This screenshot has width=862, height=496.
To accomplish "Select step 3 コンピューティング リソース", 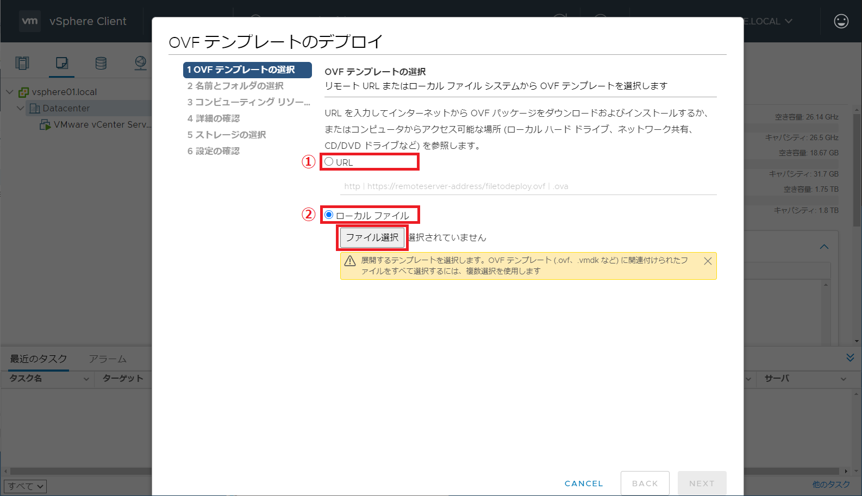I will [248, 102].
